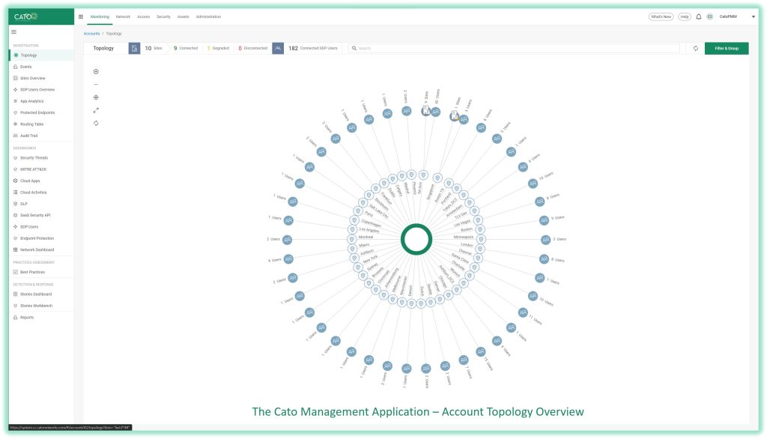This screenshot has width=767, height=439.
Task: Center the topology view using the focus icon
Action: click(x=96, y=97)
